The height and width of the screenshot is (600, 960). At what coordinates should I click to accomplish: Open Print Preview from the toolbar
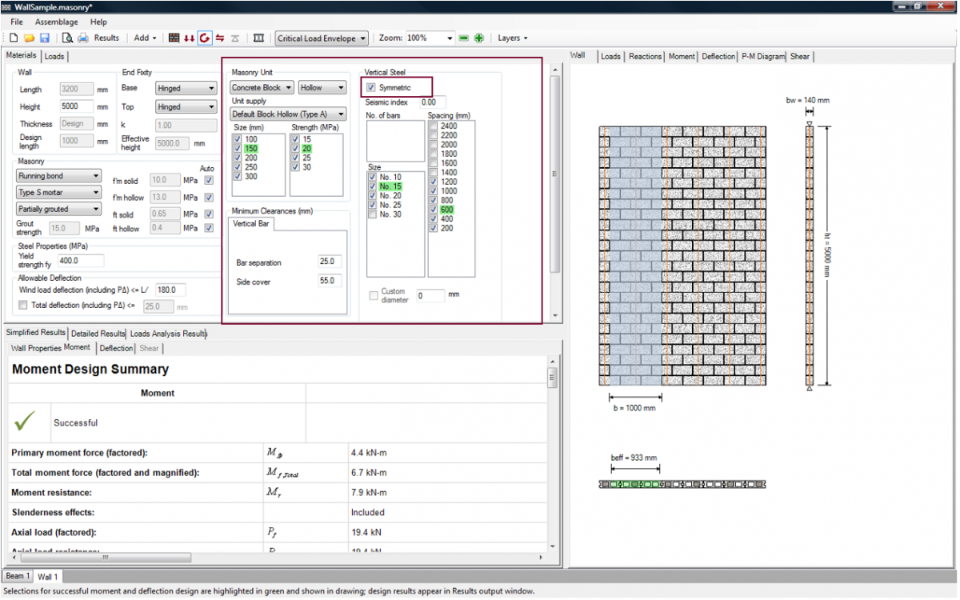tap(67, 38)
